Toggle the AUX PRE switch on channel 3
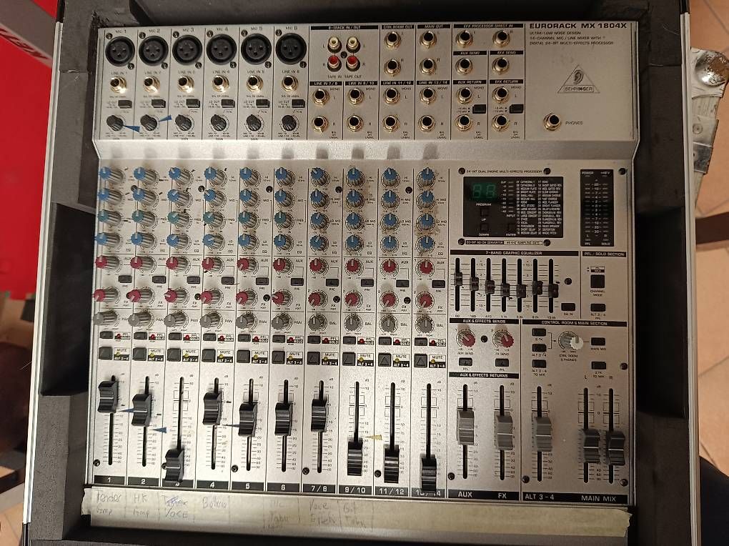The height and width of the screenshot is (546, 729). pyautogui.click(x=194, y=280)
